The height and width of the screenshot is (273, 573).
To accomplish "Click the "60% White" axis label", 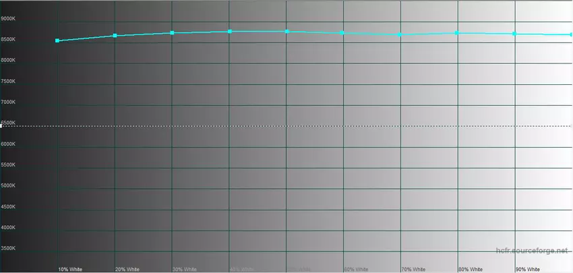I will (x=356, y=269).
